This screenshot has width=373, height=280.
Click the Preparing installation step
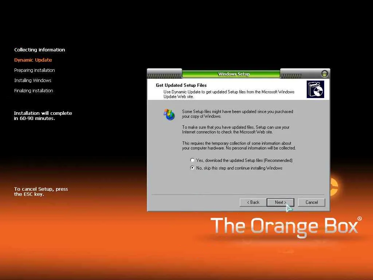35,70
